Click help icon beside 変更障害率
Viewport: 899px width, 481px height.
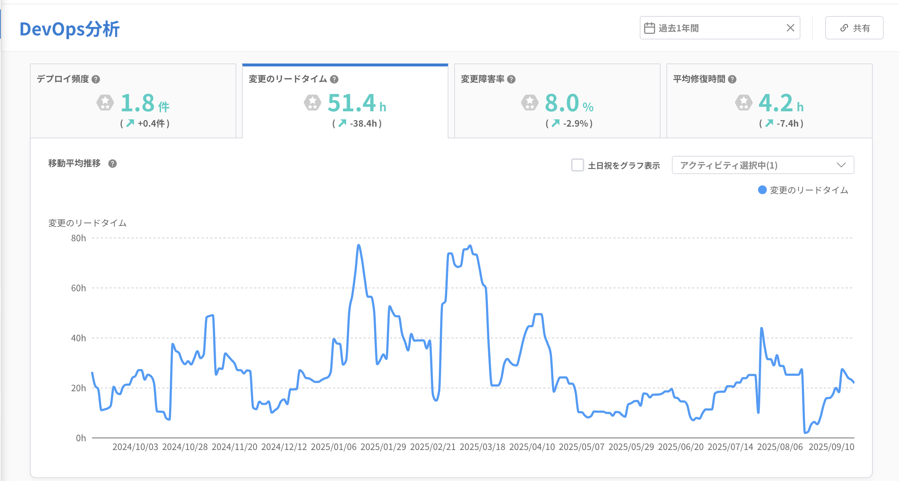(x=511, y=79)
